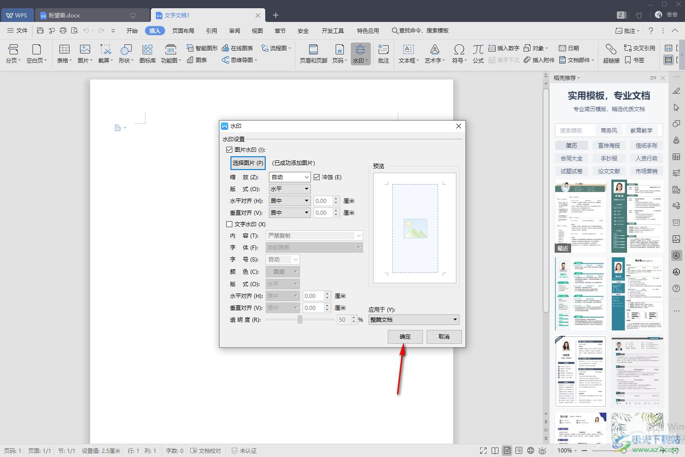
Task: Click the Print icon in quick toolbar
Action: click(63, 31)
